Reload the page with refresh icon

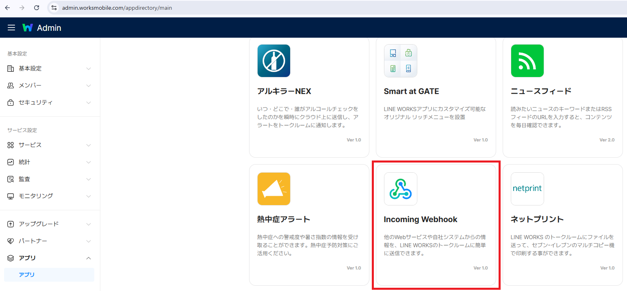tap(37, 8)
